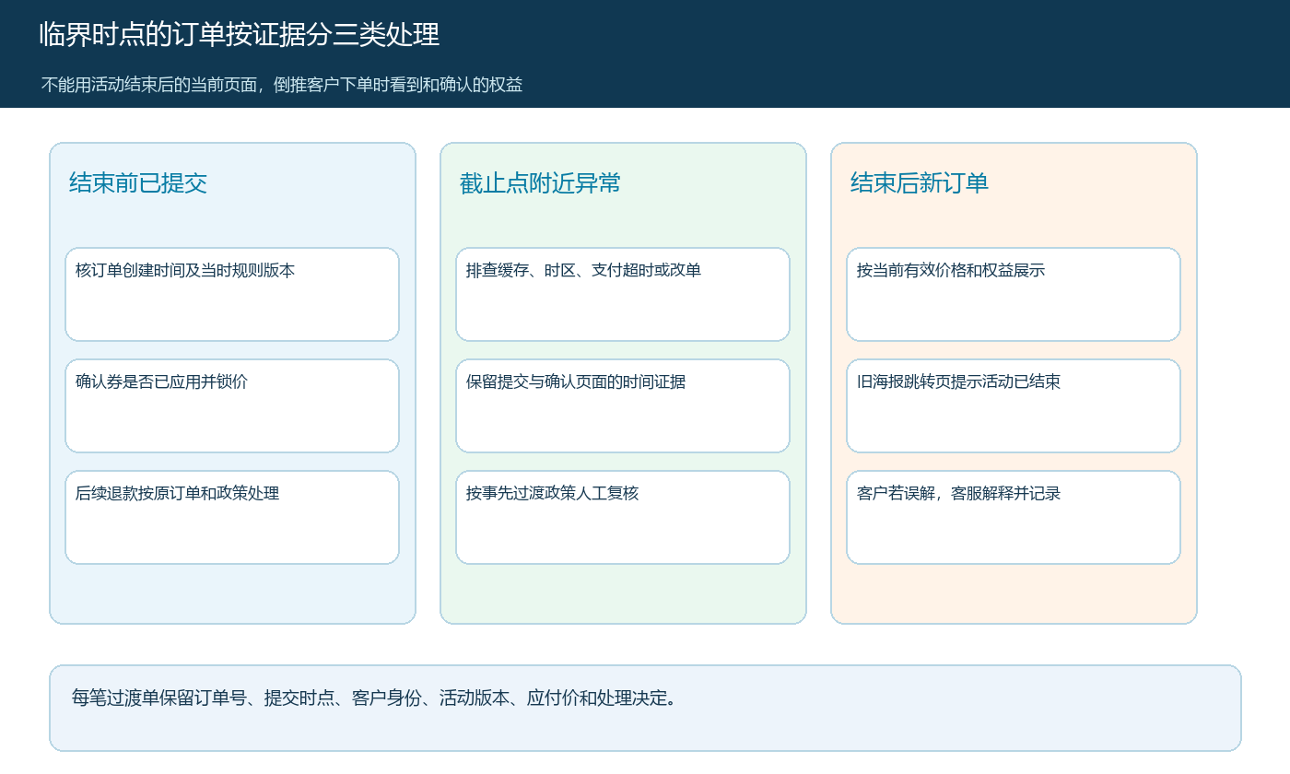Select the subtitle starting with 不能用活动结束后的当前页面
Screen dimensions: 1290x774
(x=282, y=85)
